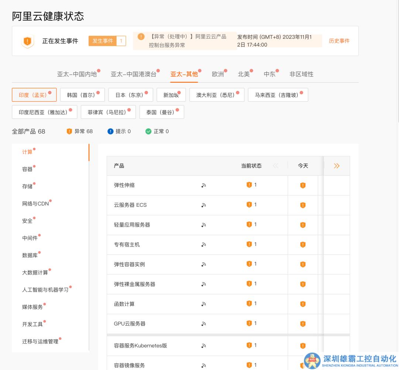Select the 数据库 category in the sidebar
Viewport: 399px width, 370px height.
click(29, 255)
